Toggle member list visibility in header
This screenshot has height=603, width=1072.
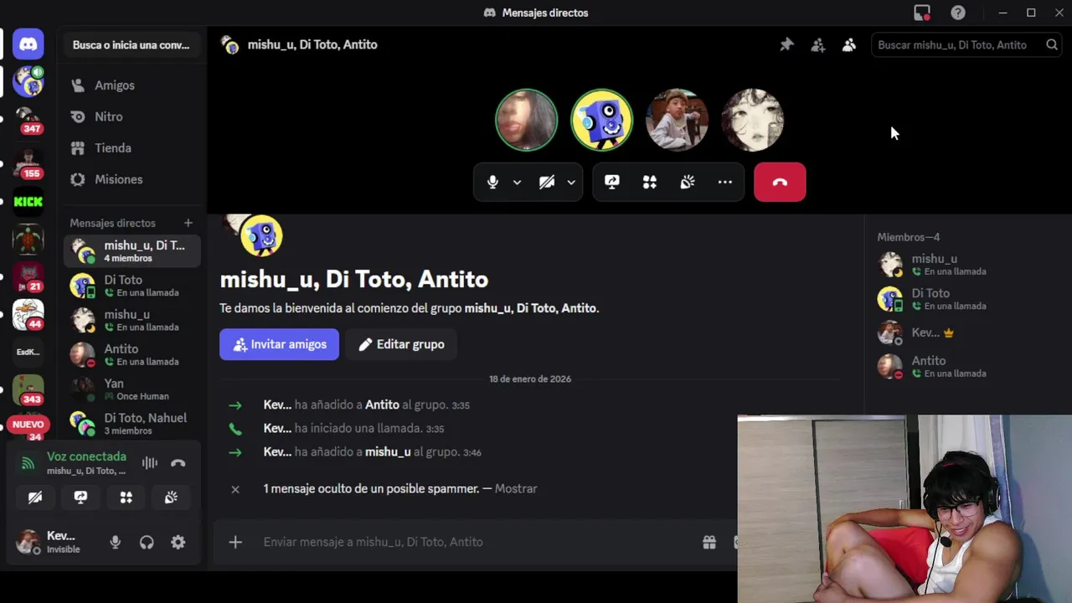[x=849, y=45]
